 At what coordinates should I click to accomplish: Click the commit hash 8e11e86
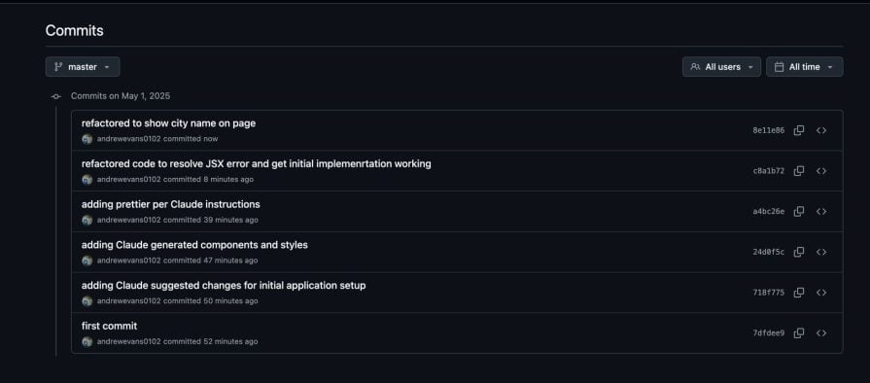tap(769, 130)
